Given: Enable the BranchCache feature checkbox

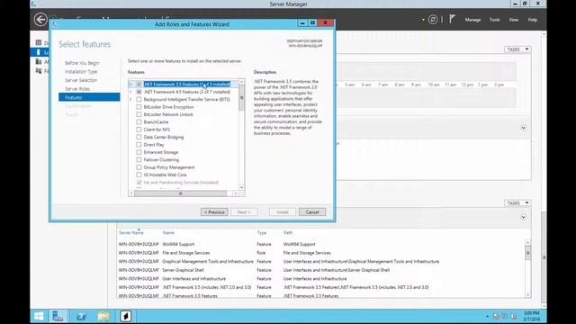Looking at the screenshot, I should pos(139,122).
